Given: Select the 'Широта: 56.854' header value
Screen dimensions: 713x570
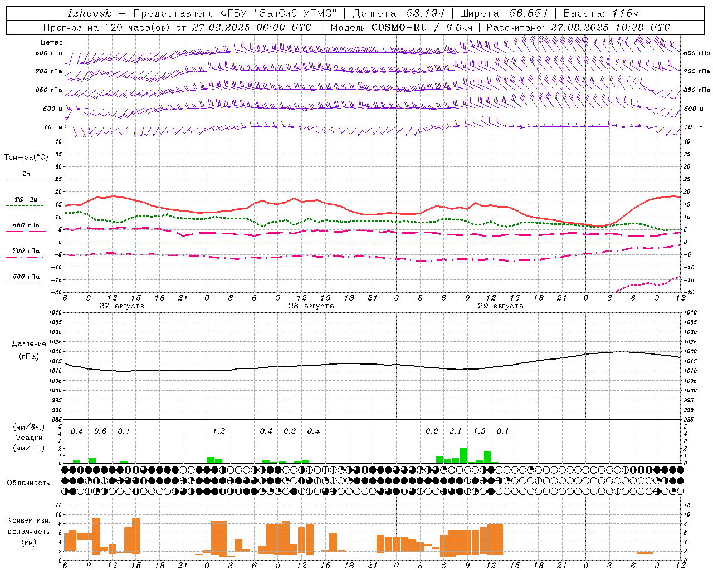Looking at the screenshot, I should tap(504, 13).
